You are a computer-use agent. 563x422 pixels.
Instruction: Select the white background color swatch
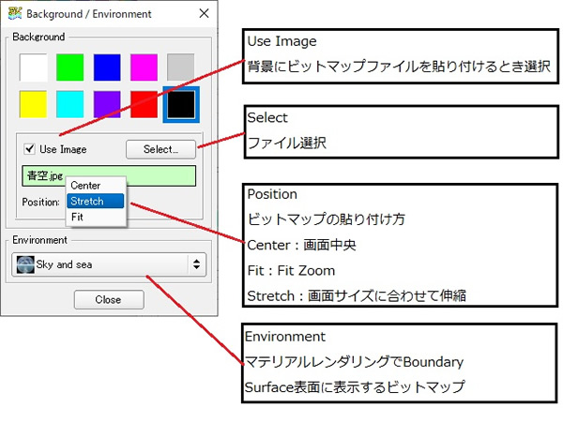[x=33, y=68]
